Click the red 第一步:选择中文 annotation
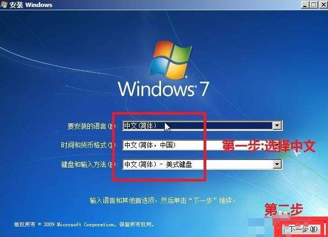The image size is (328, 237). coord(269,145)
